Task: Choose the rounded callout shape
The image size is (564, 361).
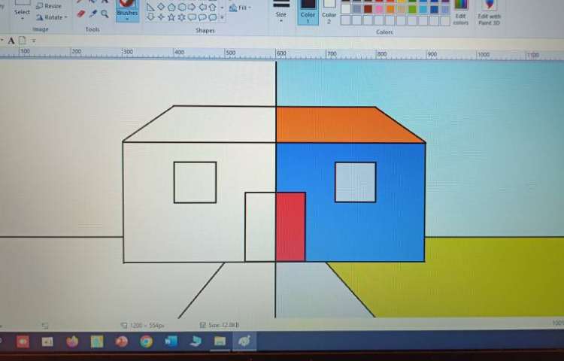Action: (192, 17)
